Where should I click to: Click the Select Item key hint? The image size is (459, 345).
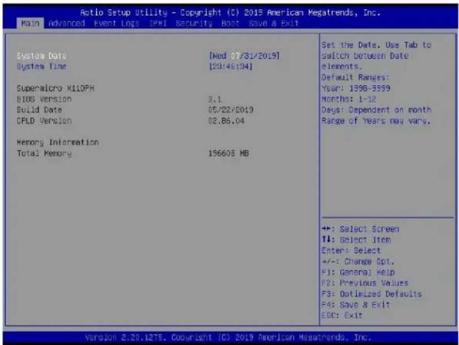356,240
